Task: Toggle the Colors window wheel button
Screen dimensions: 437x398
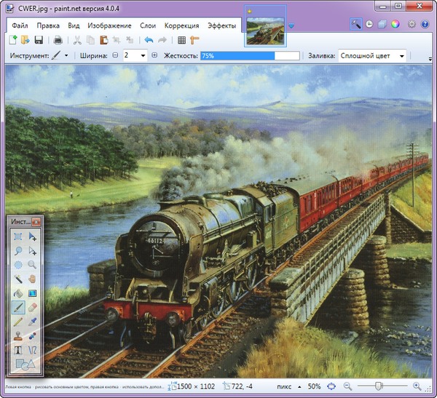Action: point(395,24)
